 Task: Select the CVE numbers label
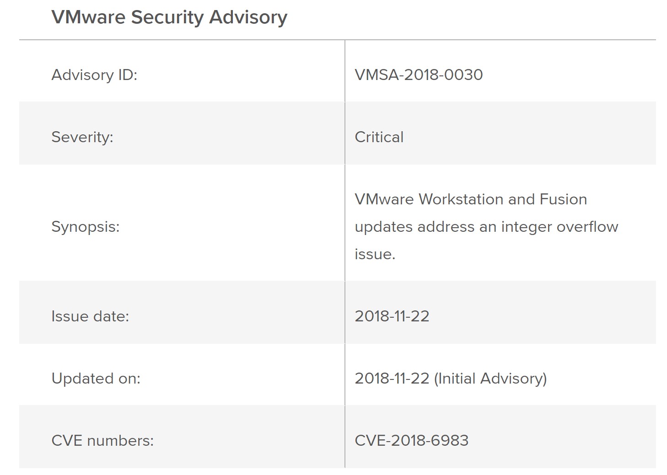[102, 440]
